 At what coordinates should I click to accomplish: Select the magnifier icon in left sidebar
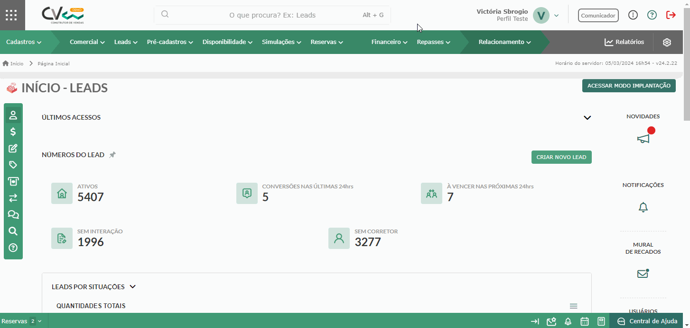tap(13, 231)
